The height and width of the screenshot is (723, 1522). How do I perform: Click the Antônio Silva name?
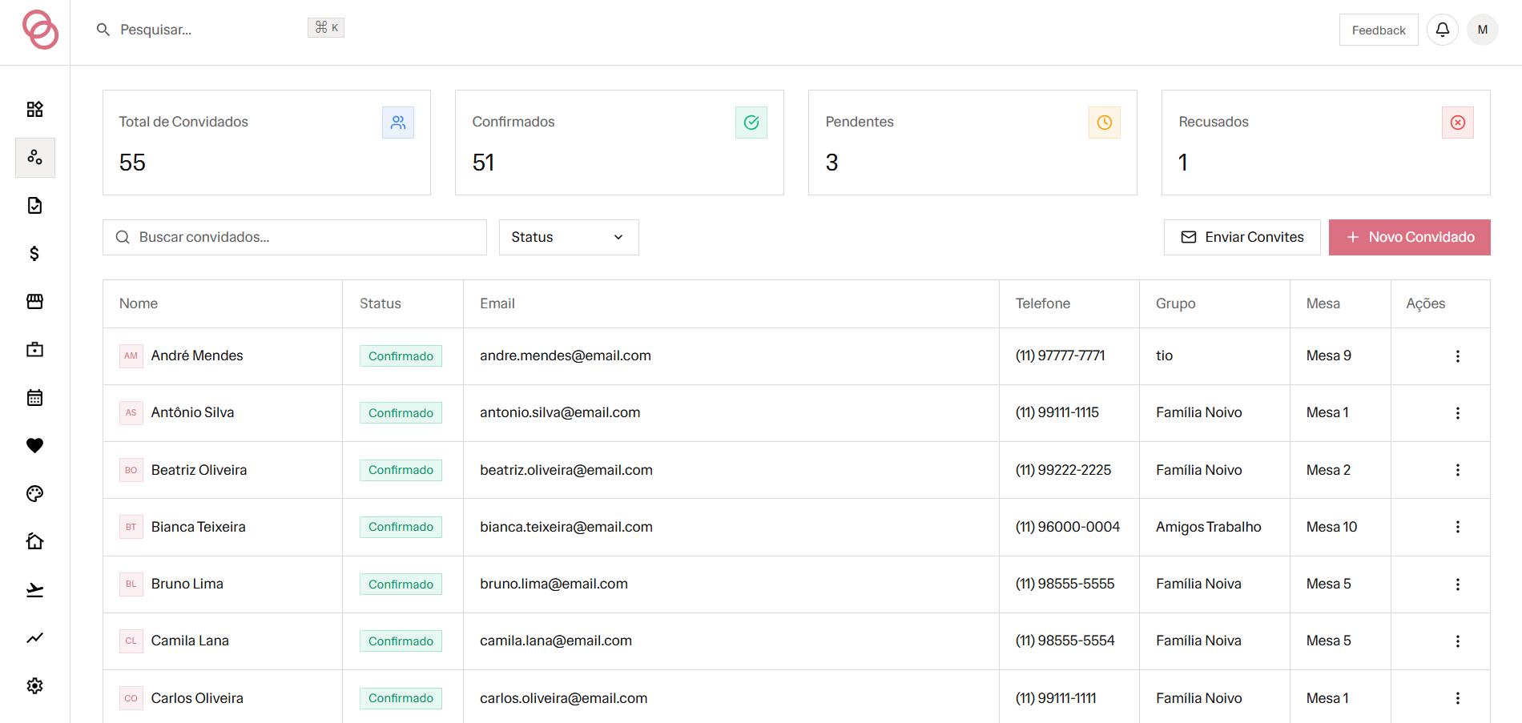pos(193,412)
